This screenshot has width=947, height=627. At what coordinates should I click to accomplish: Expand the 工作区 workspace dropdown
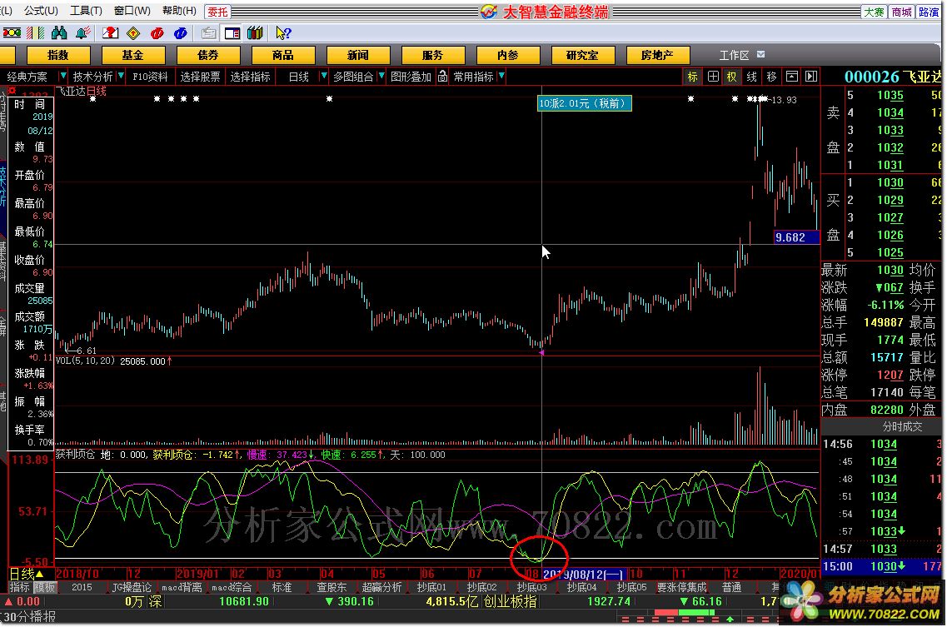point(761,54)
